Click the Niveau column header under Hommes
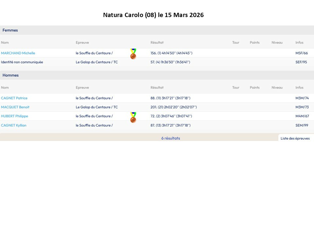 (x=277, y=88)
